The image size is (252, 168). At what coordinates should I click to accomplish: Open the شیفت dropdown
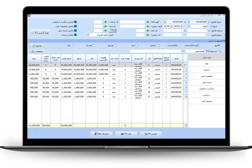[x=189, y=26]
